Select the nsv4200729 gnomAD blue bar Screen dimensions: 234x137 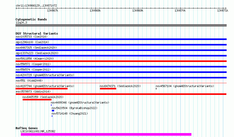[x=121, y=78]
